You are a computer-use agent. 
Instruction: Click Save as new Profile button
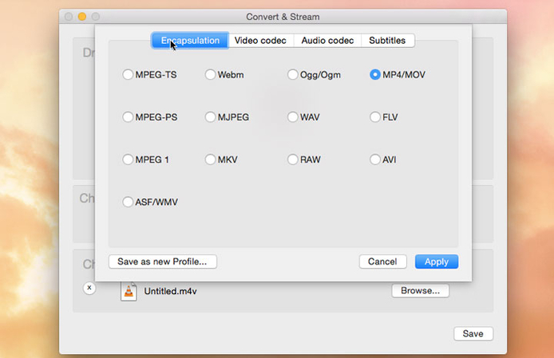coord(163,262)
